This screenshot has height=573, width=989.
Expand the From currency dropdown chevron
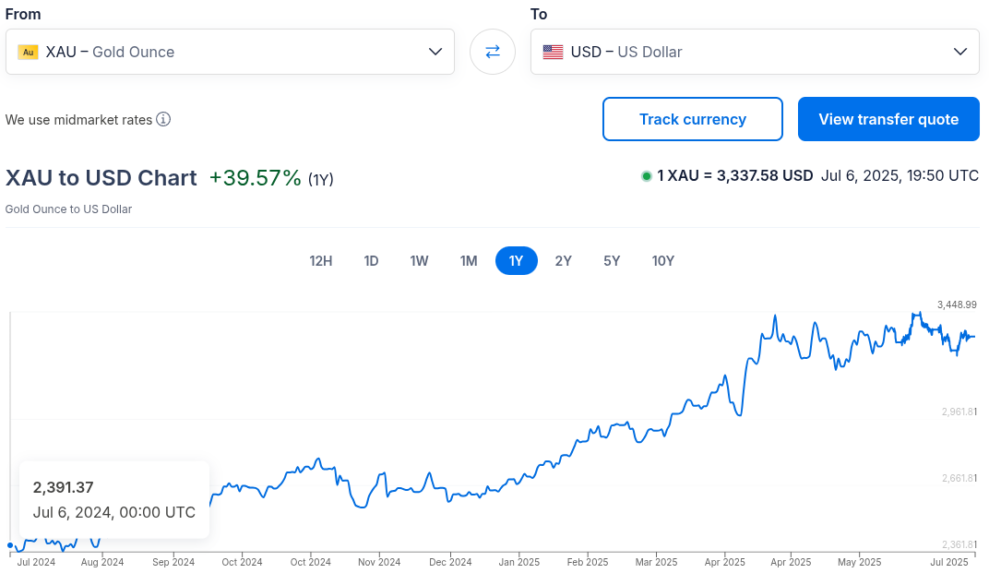point(435,52)
